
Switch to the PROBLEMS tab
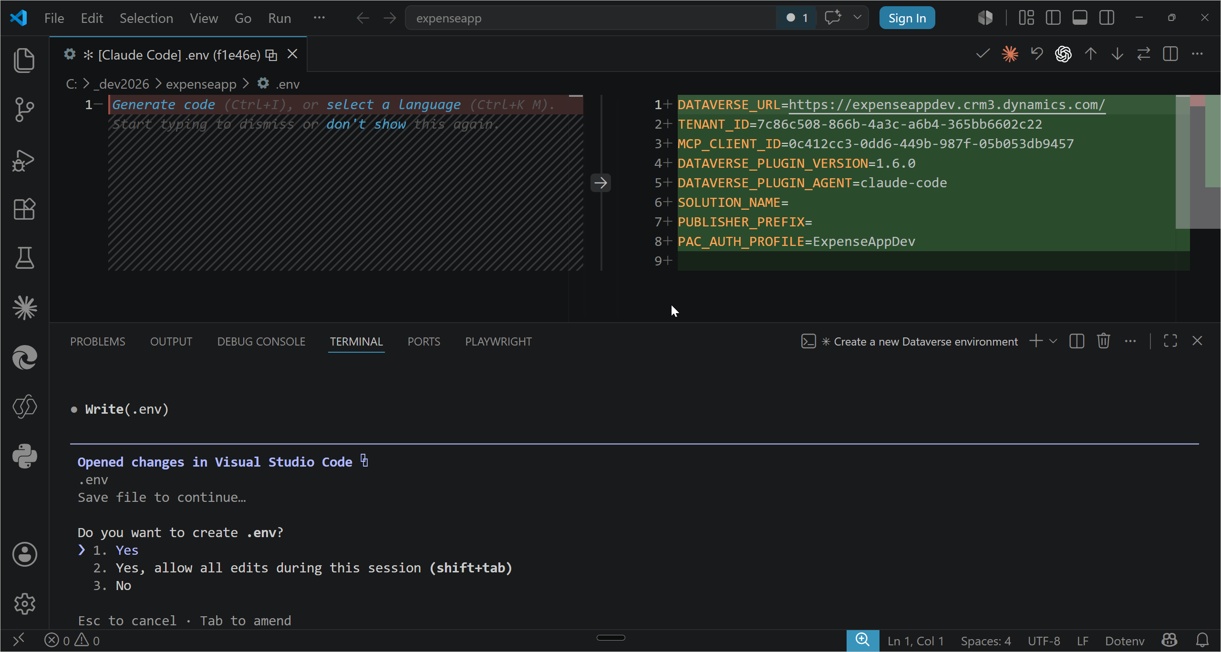tap(98, 342)
